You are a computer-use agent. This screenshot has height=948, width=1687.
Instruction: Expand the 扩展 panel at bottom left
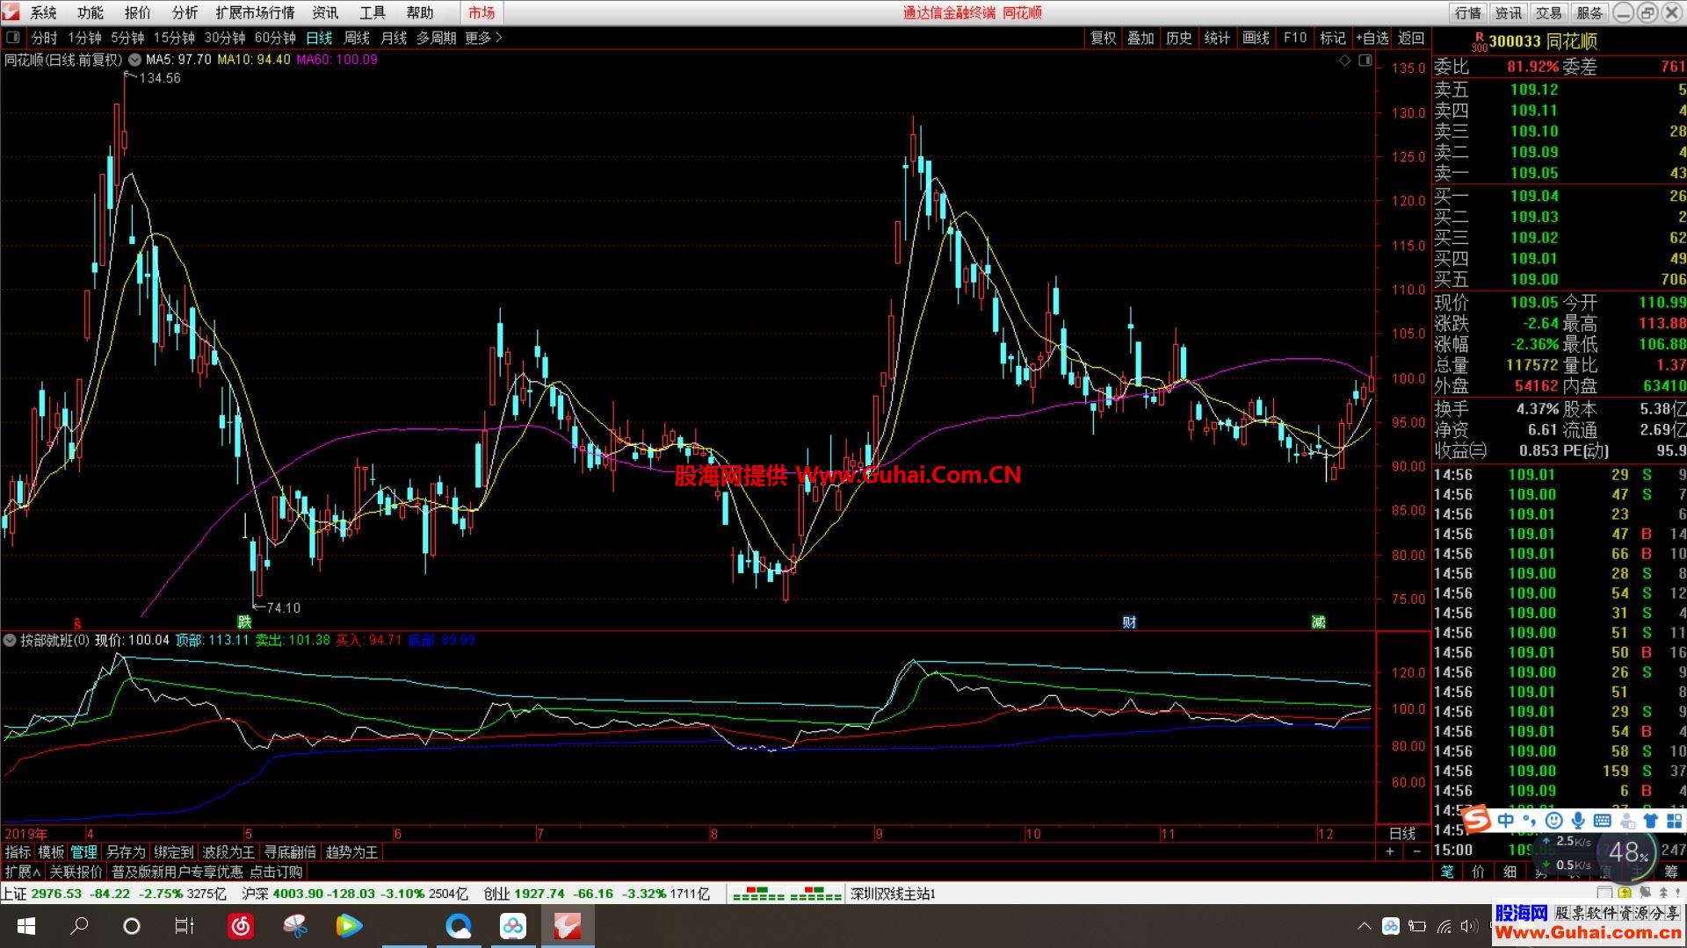point(23,872)
